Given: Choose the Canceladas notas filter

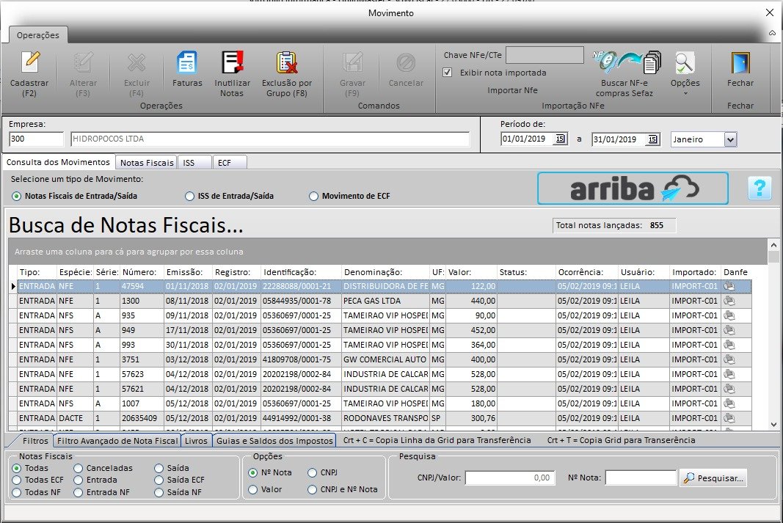Looking at the screenshot, I should [x=79, y=467].
